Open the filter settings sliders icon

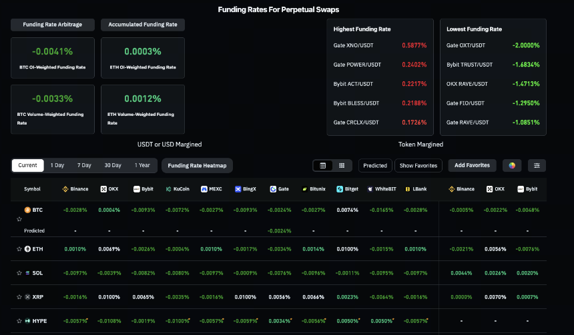point(537,165)
